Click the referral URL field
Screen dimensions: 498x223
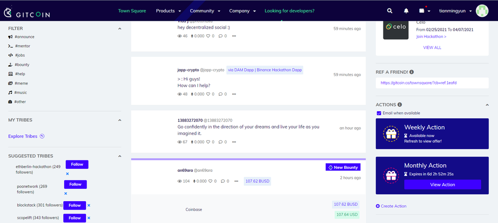pyautogui.click(x=432, y=82)
